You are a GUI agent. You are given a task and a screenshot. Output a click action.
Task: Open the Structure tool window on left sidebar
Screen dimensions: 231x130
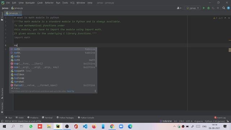click(2, 94)
